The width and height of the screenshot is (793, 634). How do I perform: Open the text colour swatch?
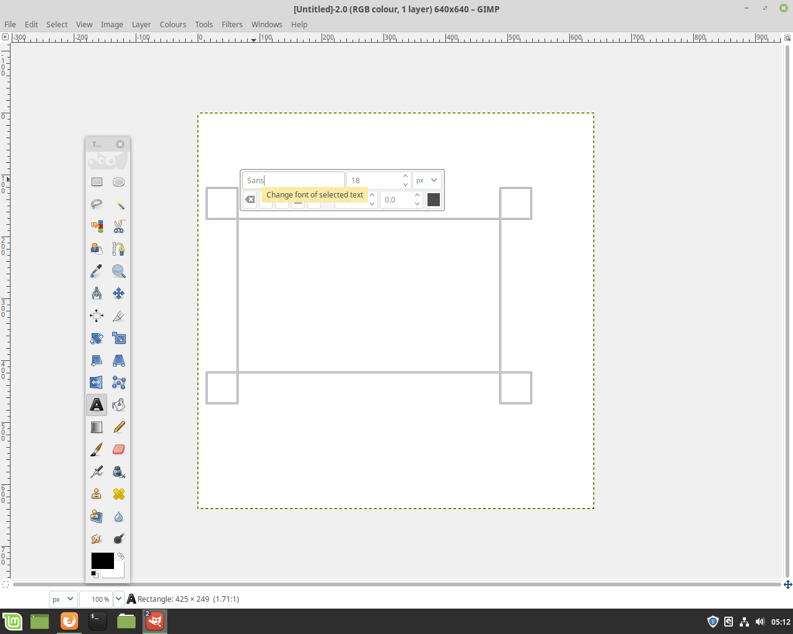[434, 199]
